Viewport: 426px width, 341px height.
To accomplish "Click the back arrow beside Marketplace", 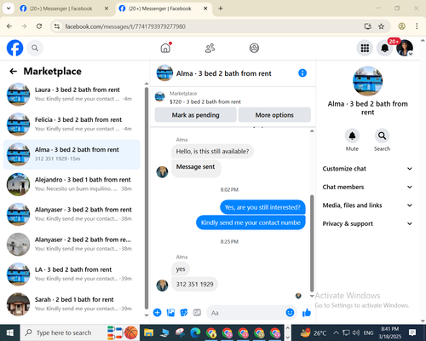I will tap(13, 72).
